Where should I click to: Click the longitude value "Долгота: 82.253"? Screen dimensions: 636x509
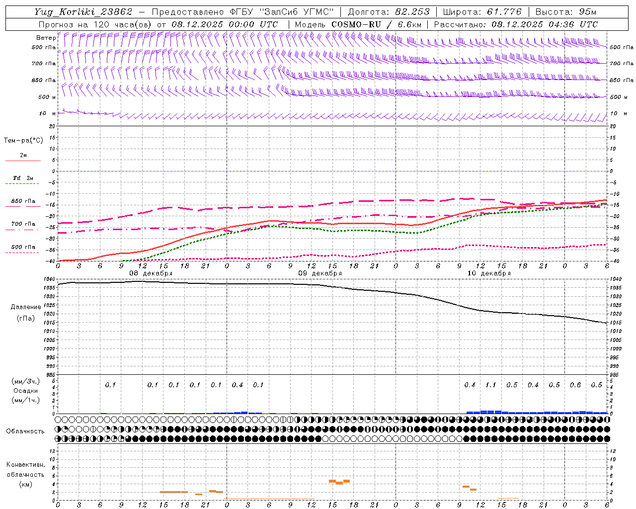click(389, 12)
